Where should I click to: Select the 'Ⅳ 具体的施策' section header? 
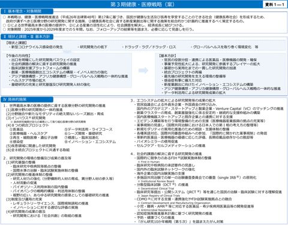tap(27, 100)
